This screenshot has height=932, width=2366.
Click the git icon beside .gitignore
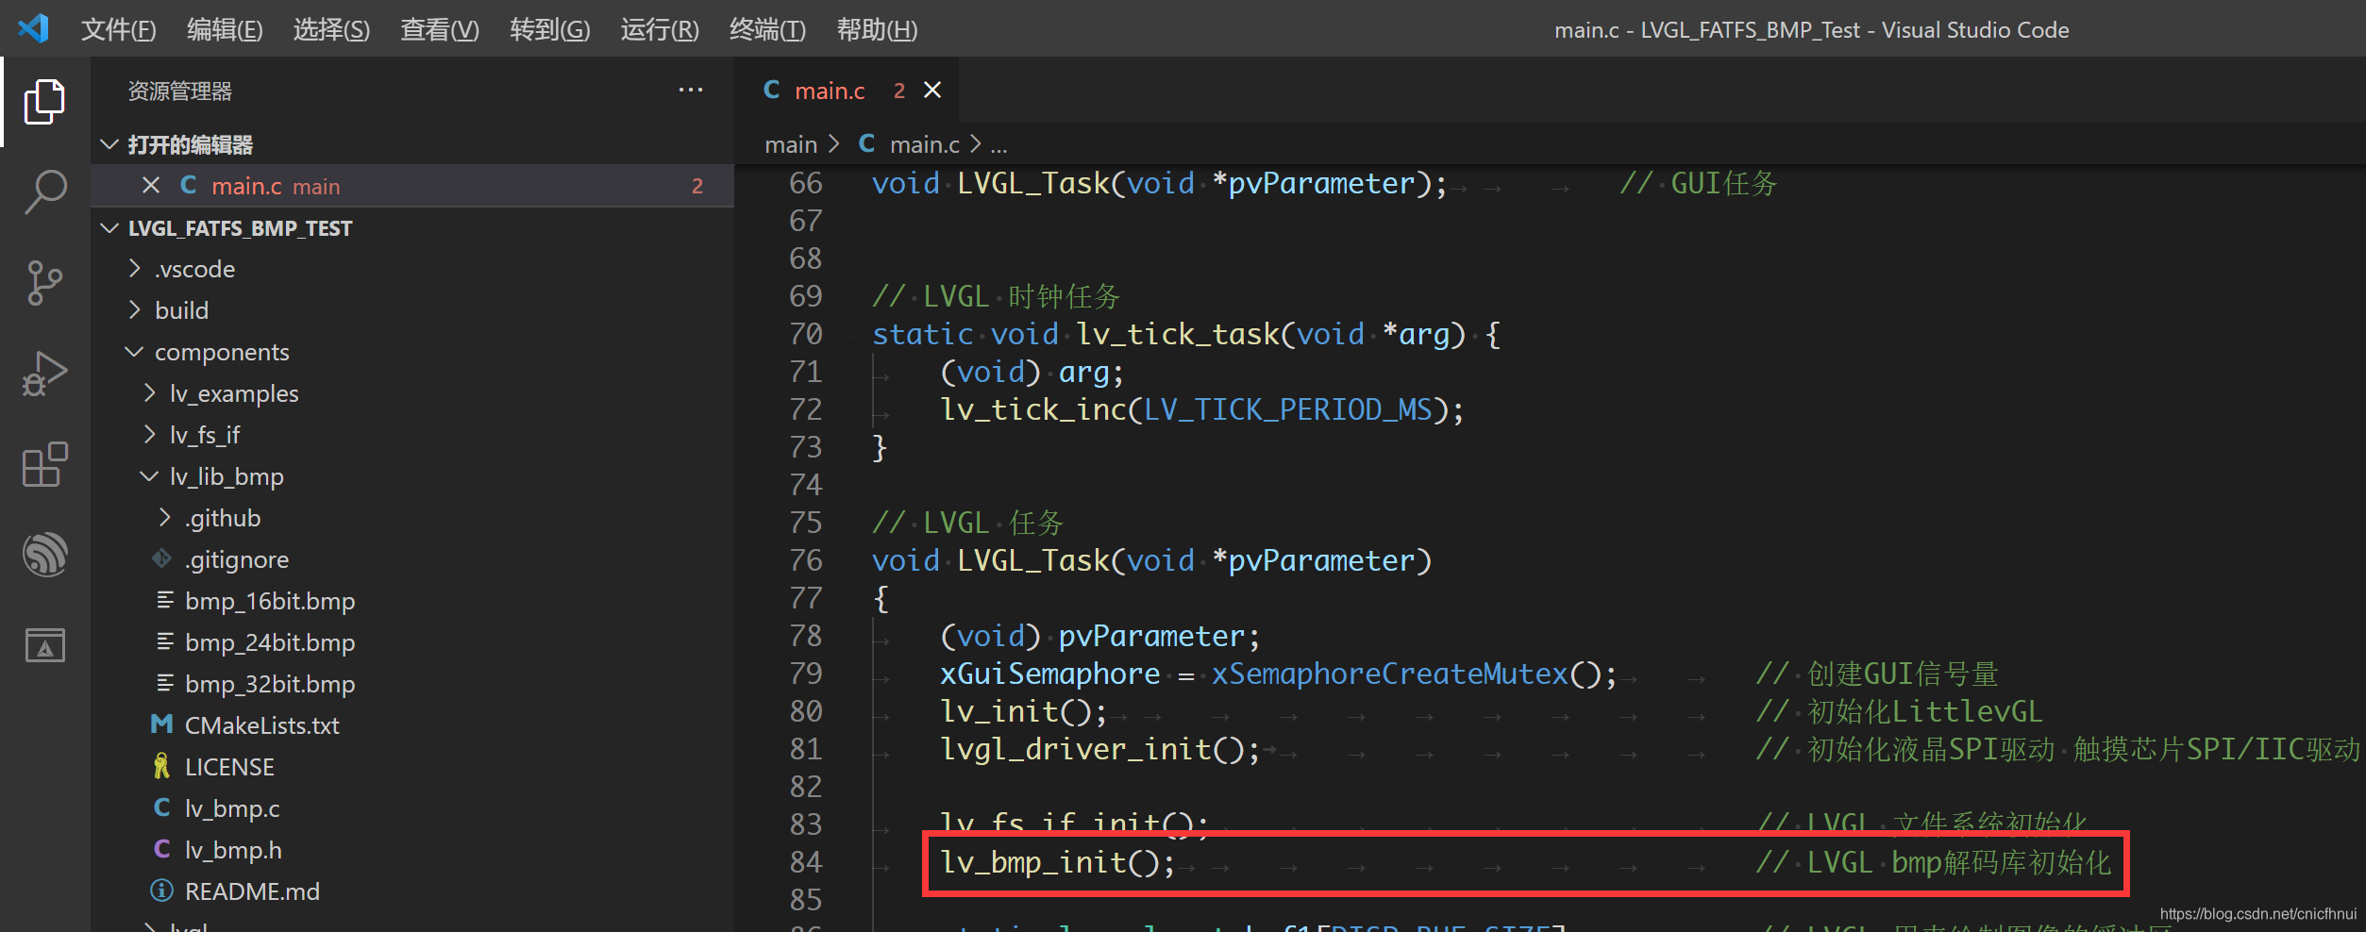click(162, 559)
